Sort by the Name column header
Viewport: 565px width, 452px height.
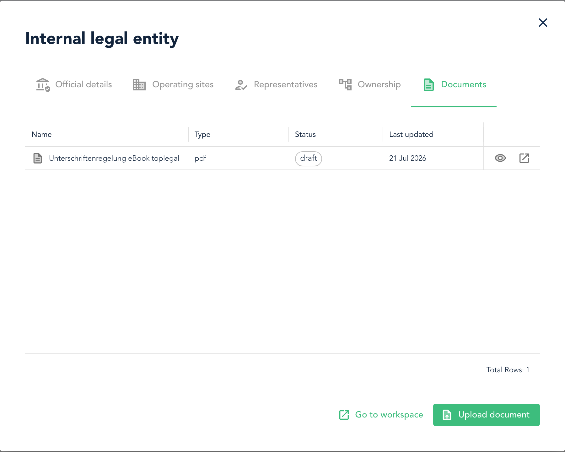tap(107, 134)
